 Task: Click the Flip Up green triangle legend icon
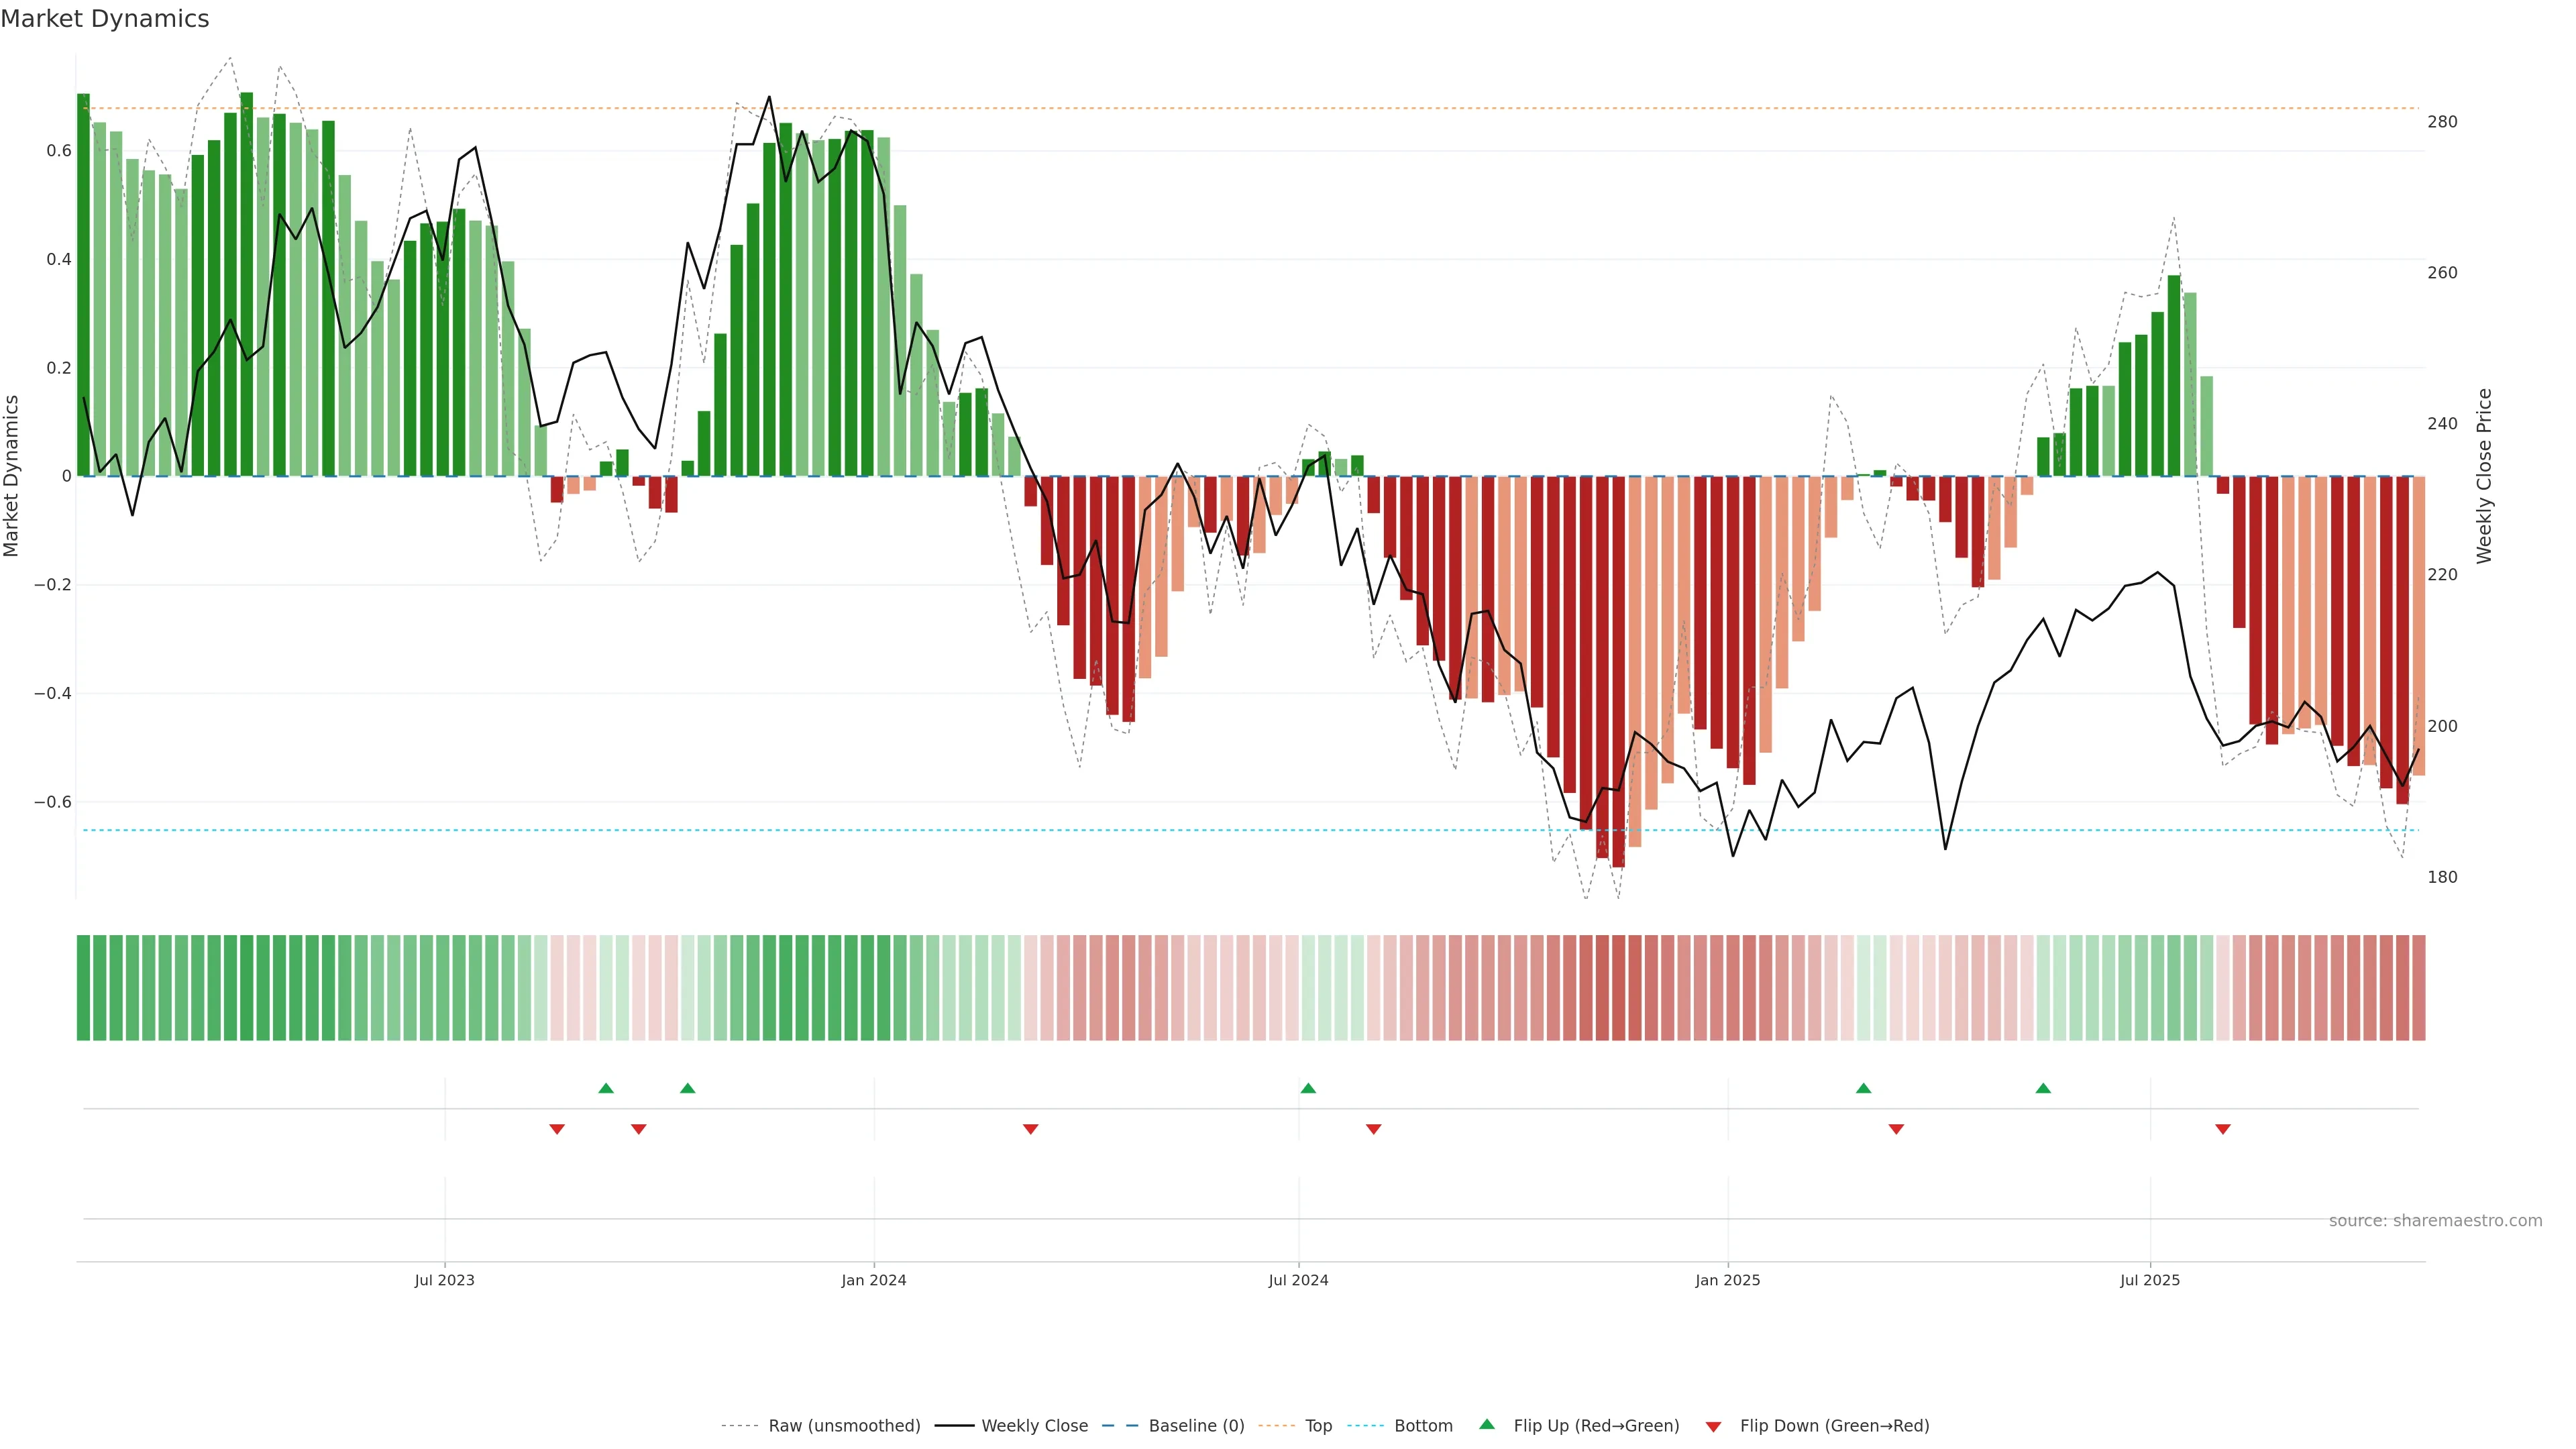pos(1486,1424)
